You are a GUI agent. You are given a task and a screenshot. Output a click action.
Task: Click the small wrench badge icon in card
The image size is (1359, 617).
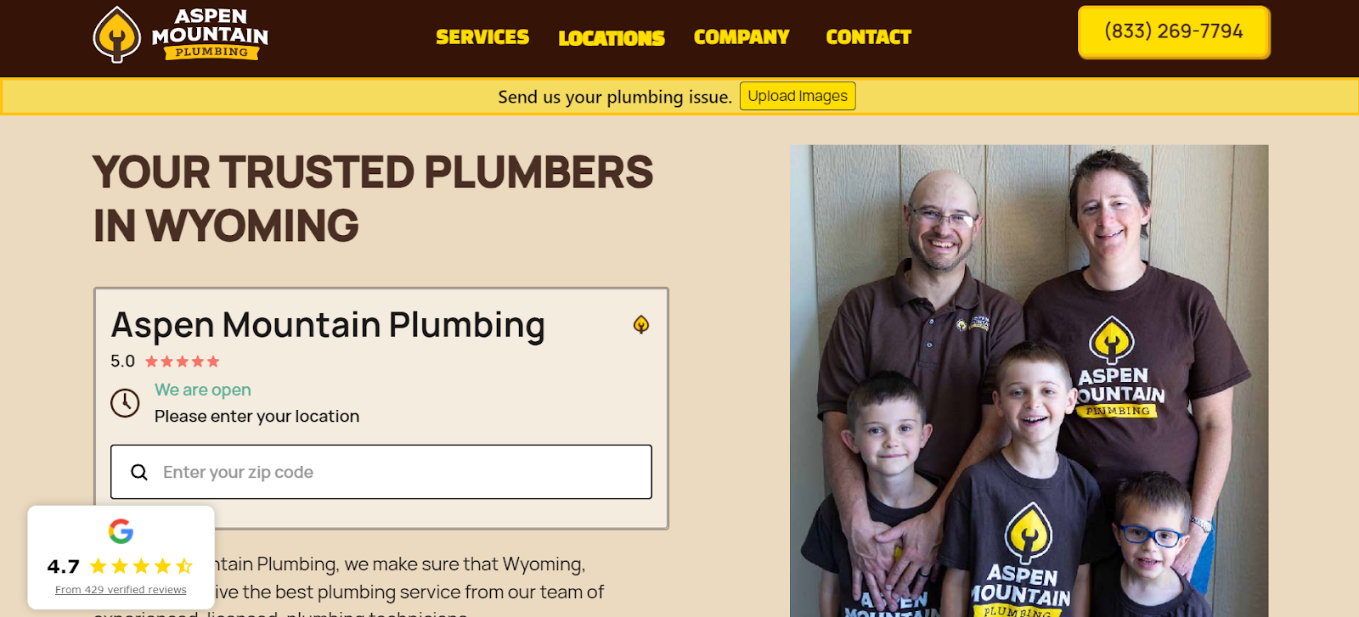641,324
